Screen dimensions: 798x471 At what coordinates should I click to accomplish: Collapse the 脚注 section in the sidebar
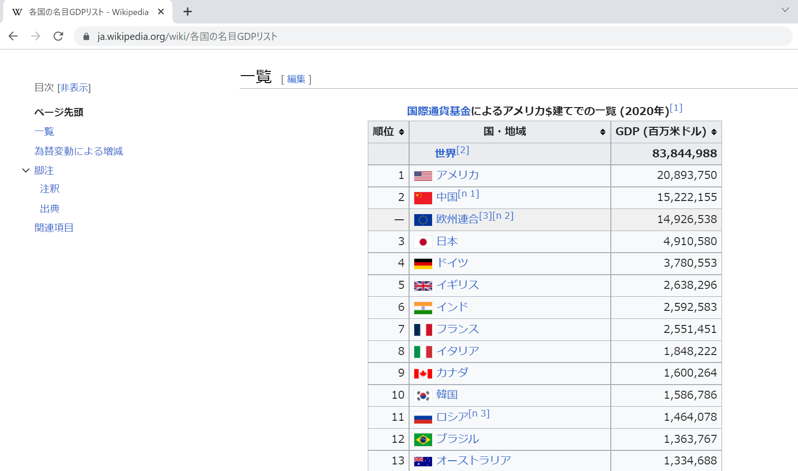pos(25,170)
